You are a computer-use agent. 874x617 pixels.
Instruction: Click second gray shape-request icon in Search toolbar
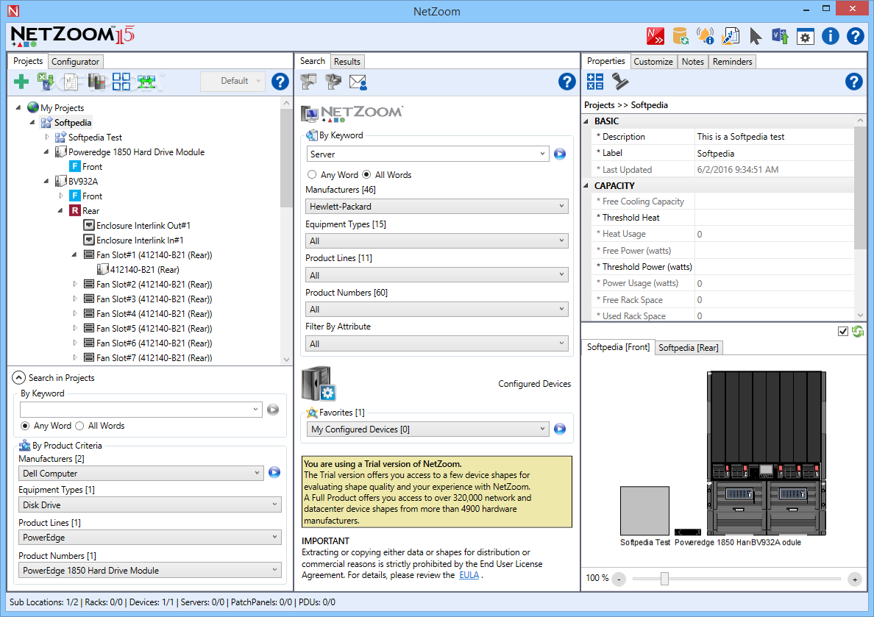(333, 82)
